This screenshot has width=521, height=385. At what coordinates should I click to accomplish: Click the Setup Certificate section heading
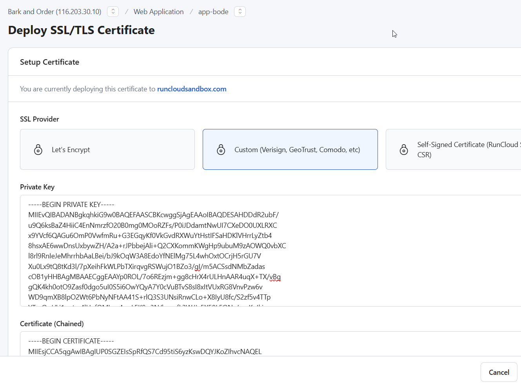tap(49, 62)
